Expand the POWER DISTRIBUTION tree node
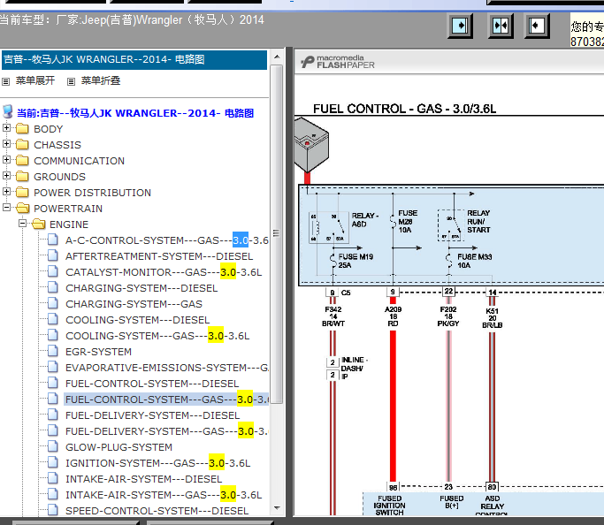 click(6, 191)
